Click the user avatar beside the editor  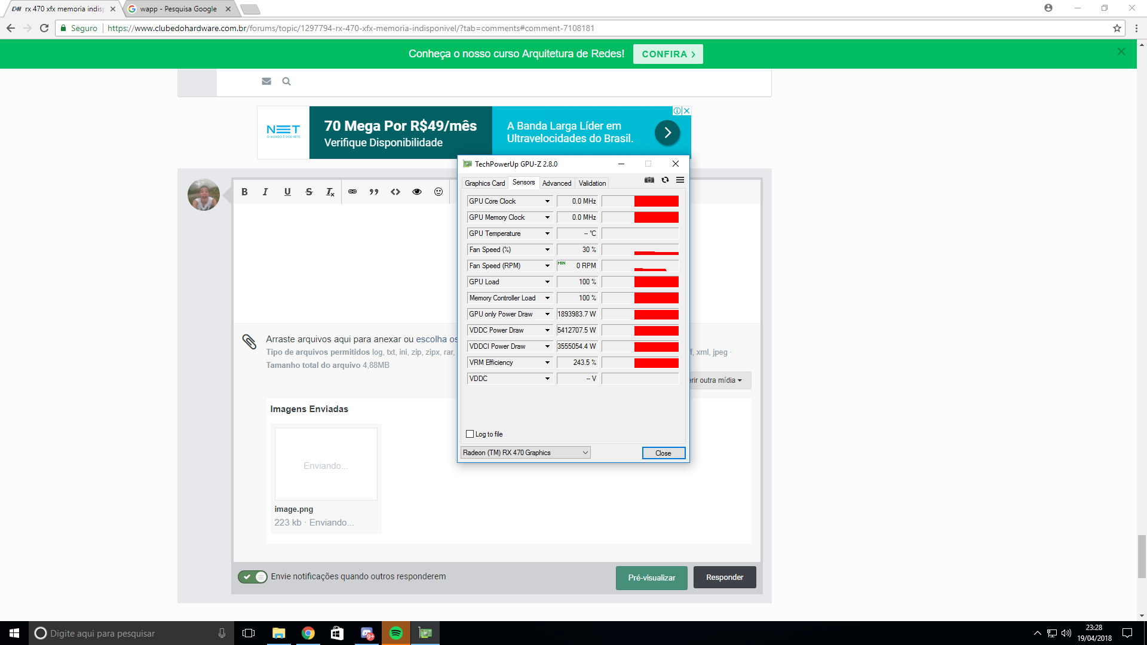tap(204, 195)
